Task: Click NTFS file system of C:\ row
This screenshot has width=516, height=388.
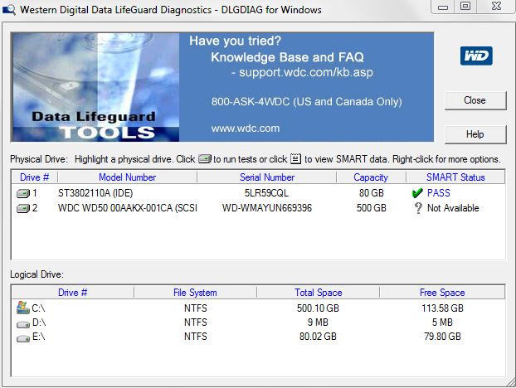Action: point(196,308)
